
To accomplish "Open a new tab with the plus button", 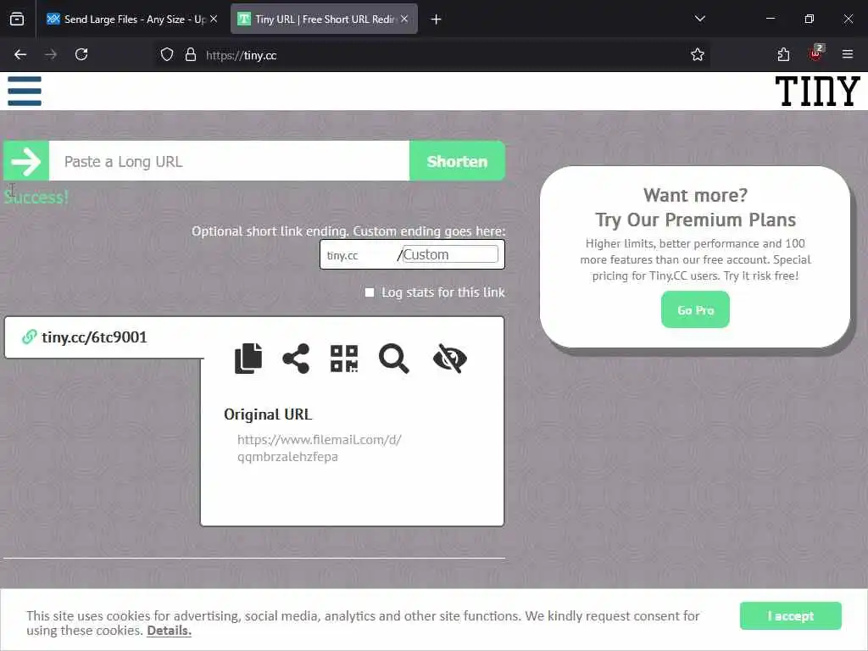I will (436, 19).
